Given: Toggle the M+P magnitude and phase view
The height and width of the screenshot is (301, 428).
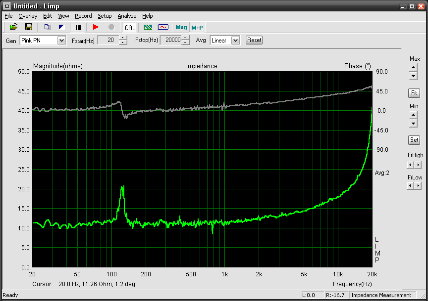Looking at the screenshot, I should (197, 27).
